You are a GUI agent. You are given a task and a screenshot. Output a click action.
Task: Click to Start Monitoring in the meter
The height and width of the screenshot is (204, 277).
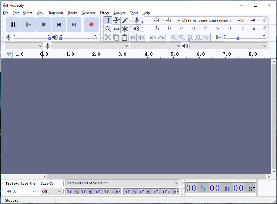[x=205, y=21]
